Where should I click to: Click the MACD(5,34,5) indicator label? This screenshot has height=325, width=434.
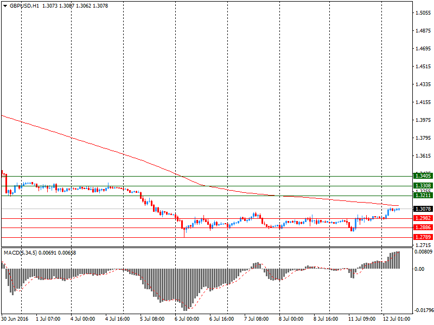pyautogui.click(x=20, y=253)
